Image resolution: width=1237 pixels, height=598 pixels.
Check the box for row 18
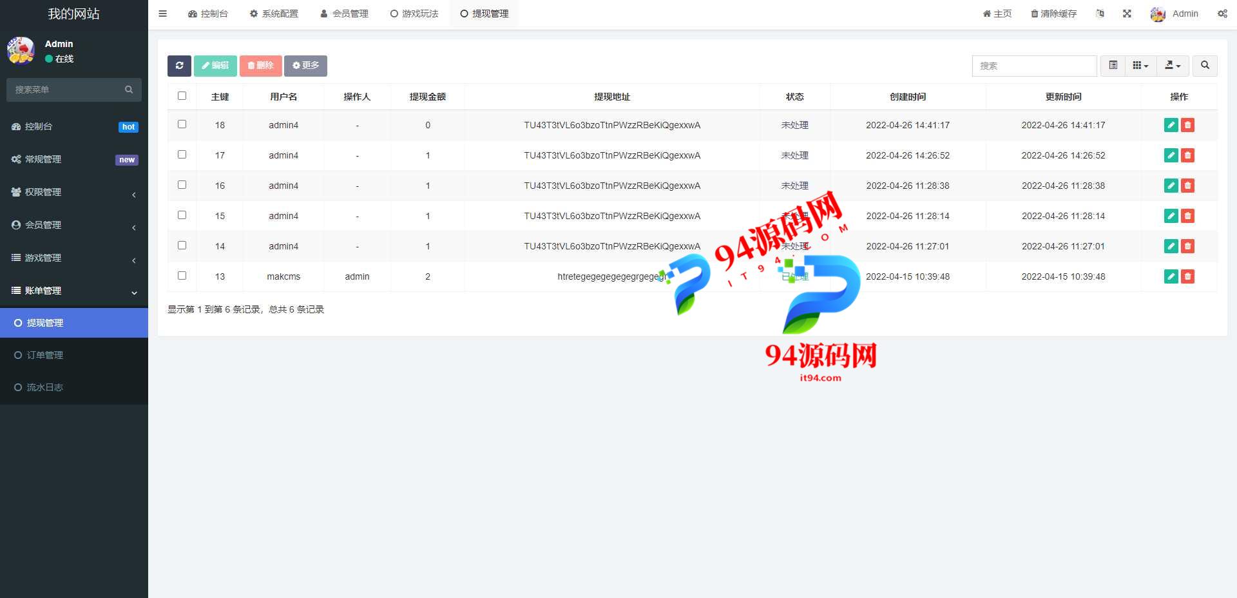click(182, 124)
